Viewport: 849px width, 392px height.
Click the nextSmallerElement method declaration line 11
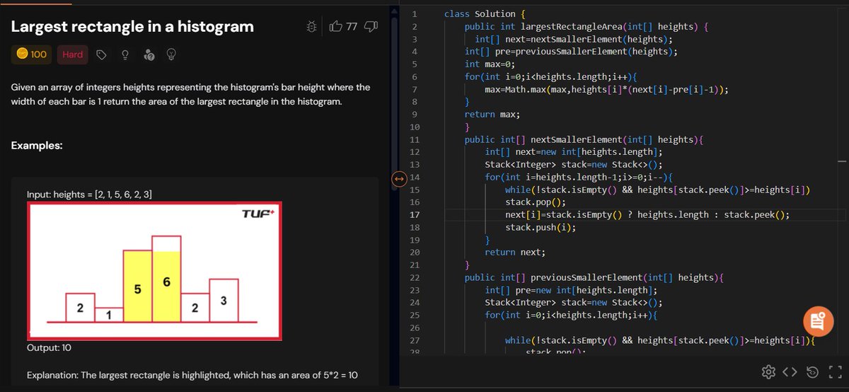[584, 139]
